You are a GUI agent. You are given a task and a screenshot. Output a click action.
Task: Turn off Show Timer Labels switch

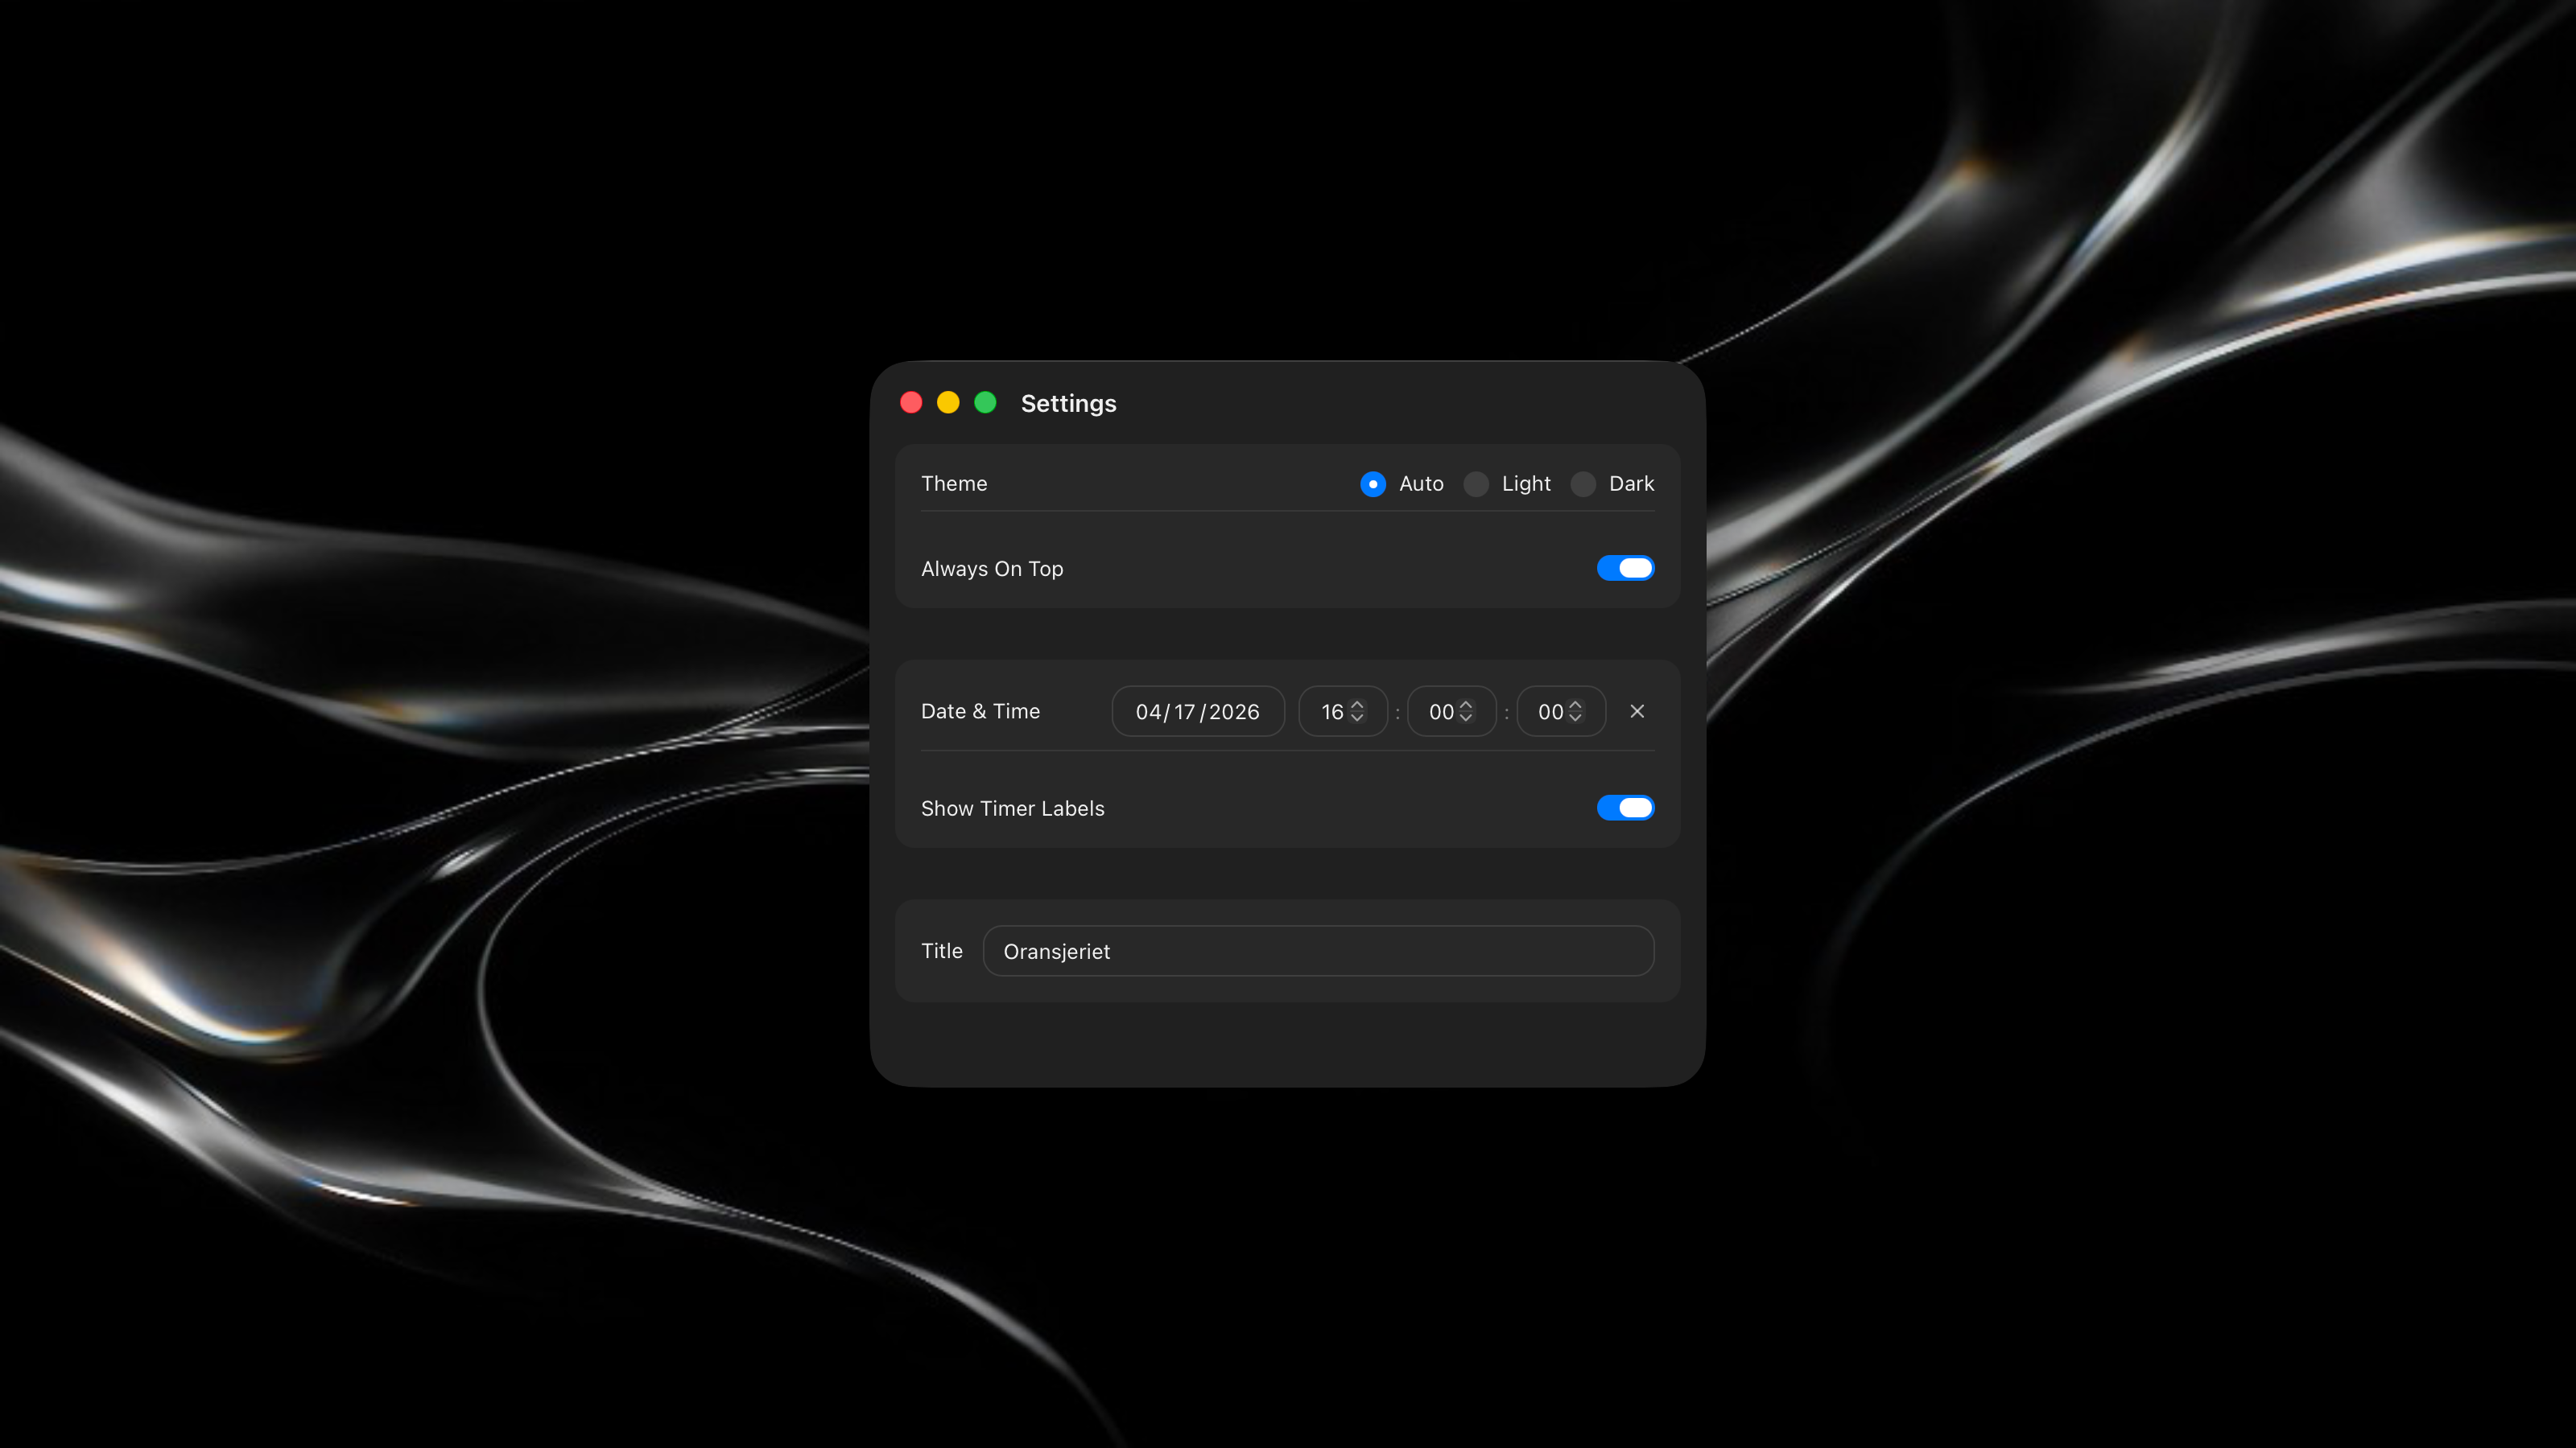point(1625,808)
